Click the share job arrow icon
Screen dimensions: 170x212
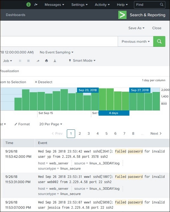pyautogui.click(x=38, y=61)
